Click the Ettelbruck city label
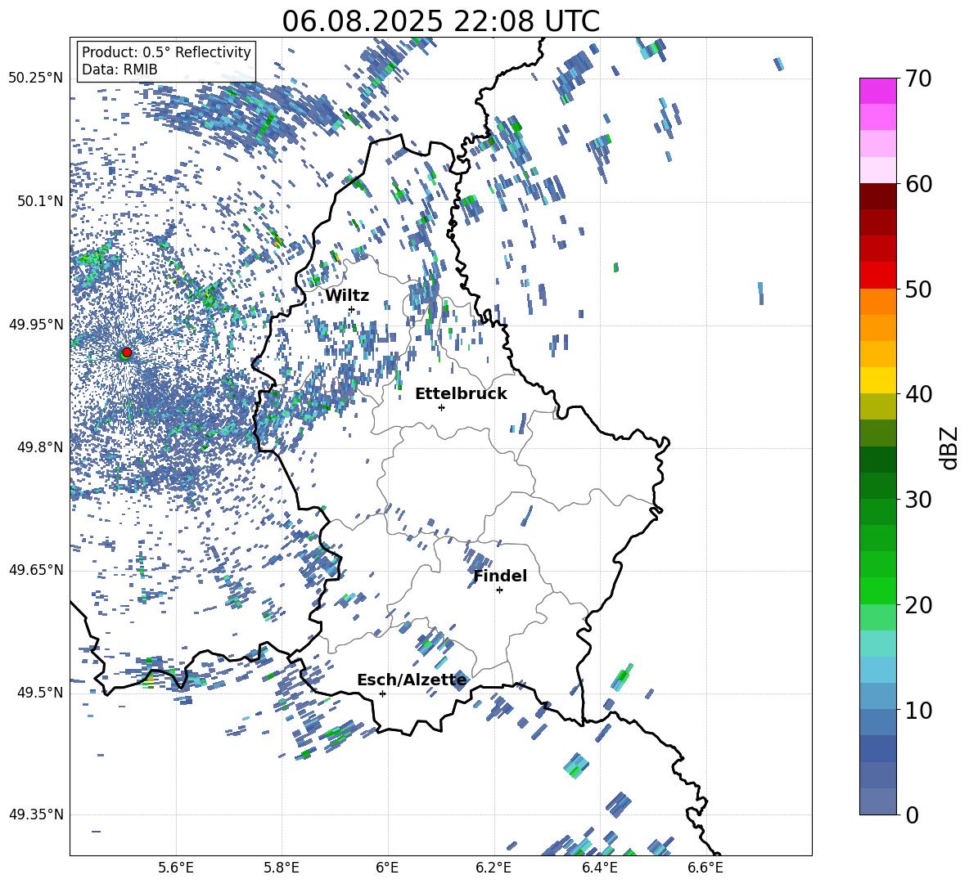Image resolution: width=969 pixels, height=884 pixels. pos(461,394)
